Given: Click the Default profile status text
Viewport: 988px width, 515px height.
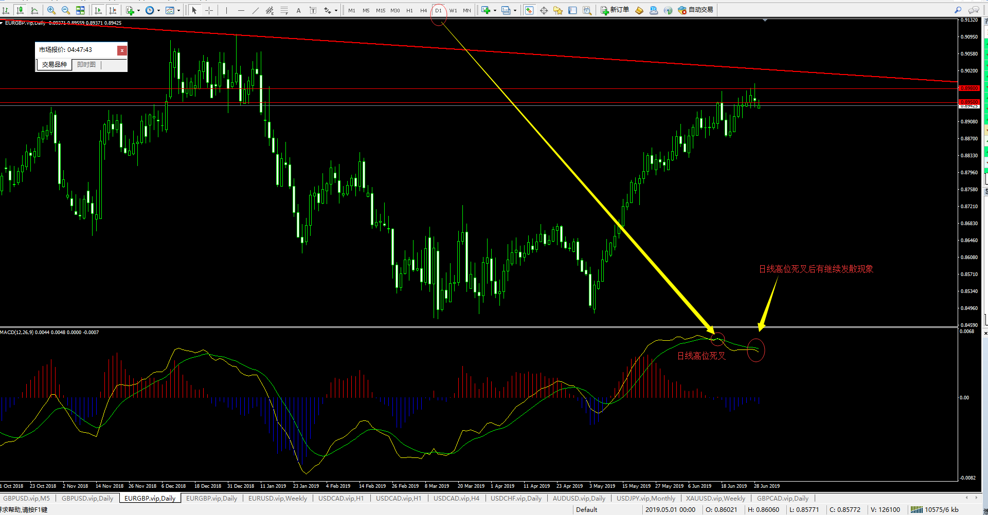Looking at the screenshot, I should pos(586,510).
